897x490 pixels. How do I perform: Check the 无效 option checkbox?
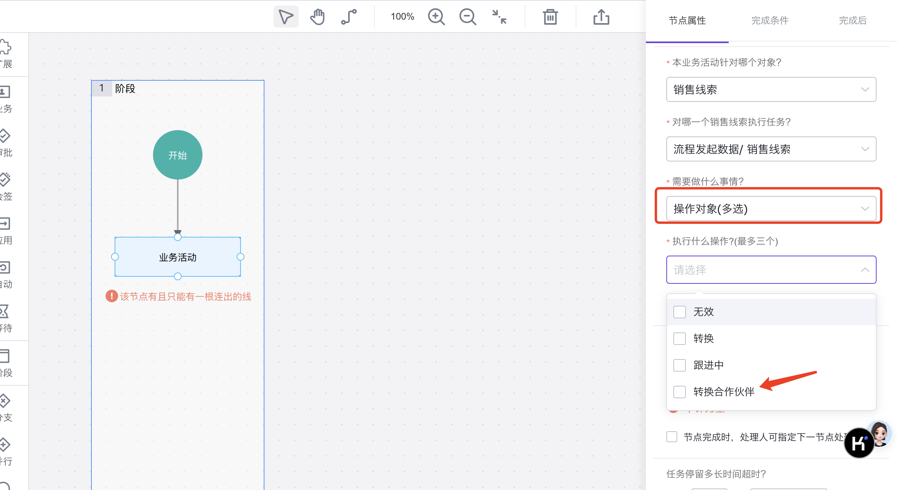point(680,312)
